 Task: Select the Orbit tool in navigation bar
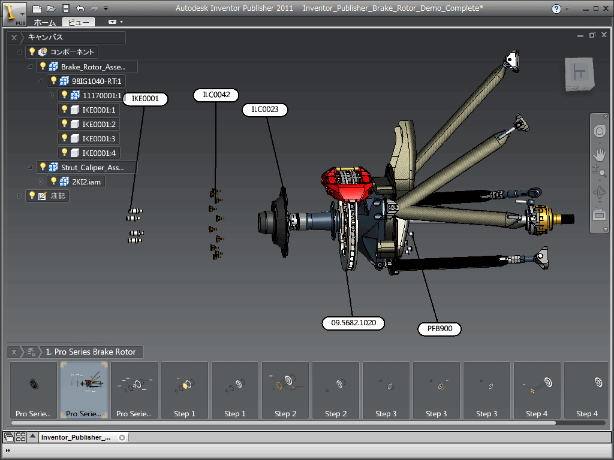[x=599, y=192]
